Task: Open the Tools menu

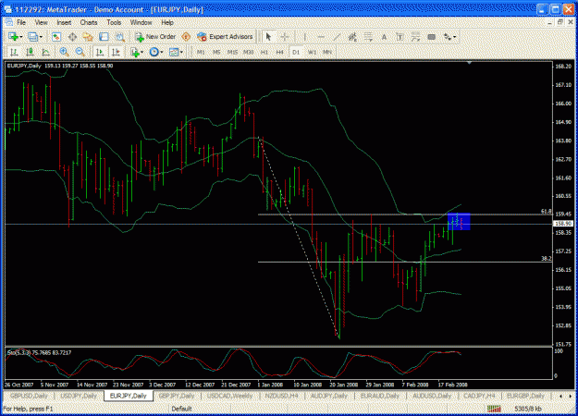Action: (114, 22)
